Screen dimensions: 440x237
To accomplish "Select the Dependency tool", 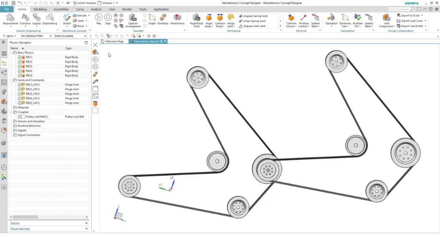I will coord(50,20).
